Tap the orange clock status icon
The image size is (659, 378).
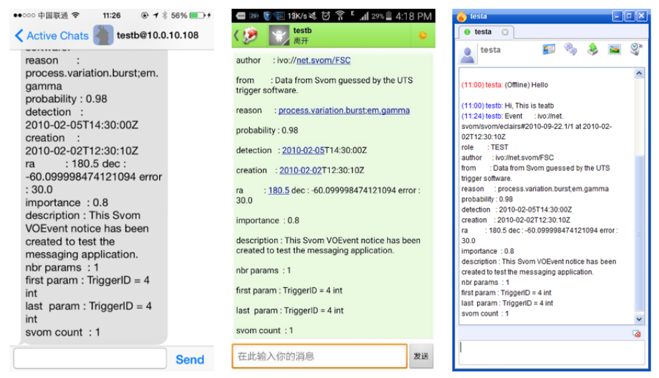coord(423,35)
